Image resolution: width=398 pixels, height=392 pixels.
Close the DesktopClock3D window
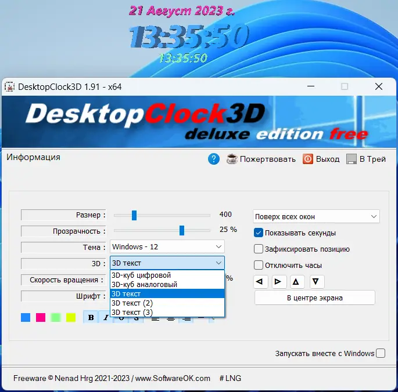(x=379, y=86)
